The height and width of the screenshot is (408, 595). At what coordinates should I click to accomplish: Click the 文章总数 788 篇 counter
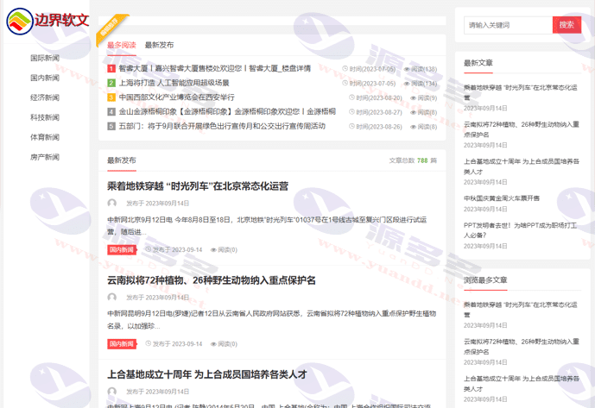coord(413,160)
